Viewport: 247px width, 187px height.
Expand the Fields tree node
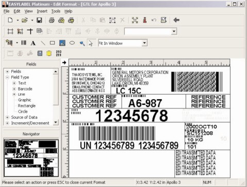click(x=7, y=71)
